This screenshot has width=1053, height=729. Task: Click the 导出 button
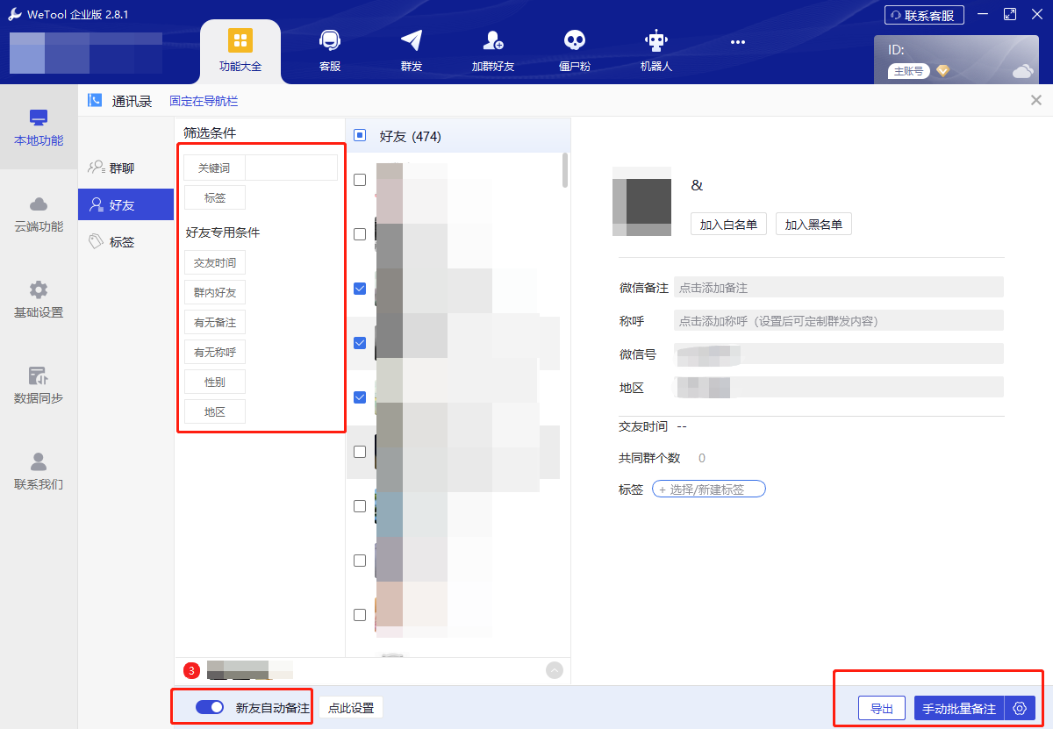point(882,709)
